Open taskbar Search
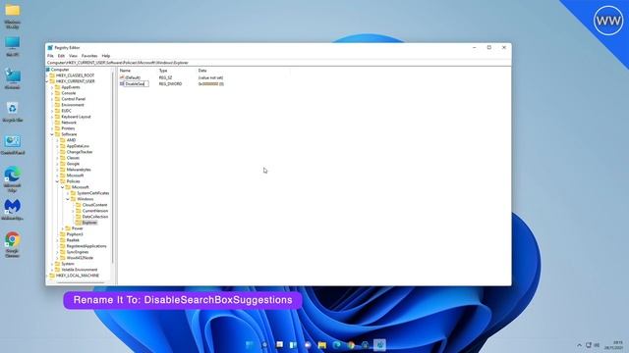 click(x=264, y=345)
